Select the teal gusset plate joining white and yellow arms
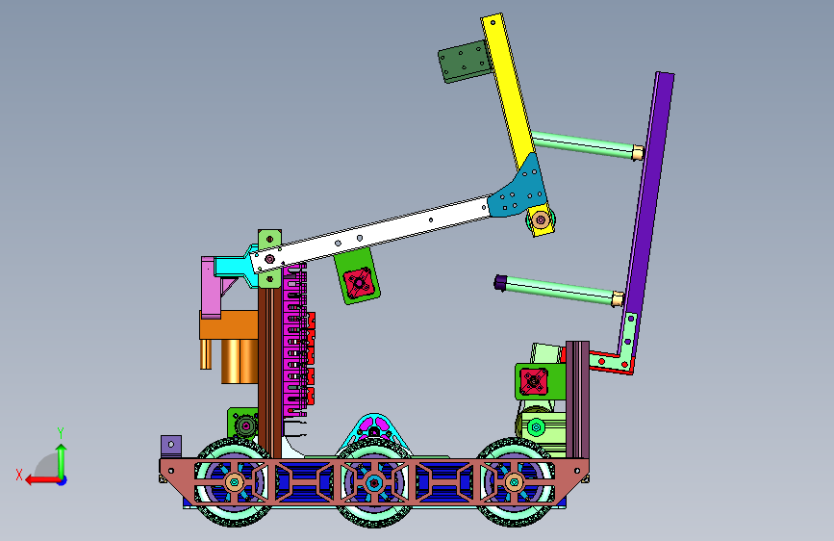Viewport: 834px width, 541px height. [x=518, y=189]
